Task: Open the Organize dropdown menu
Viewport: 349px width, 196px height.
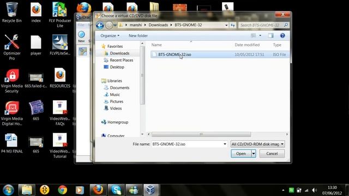Action: tap(110, 35)
